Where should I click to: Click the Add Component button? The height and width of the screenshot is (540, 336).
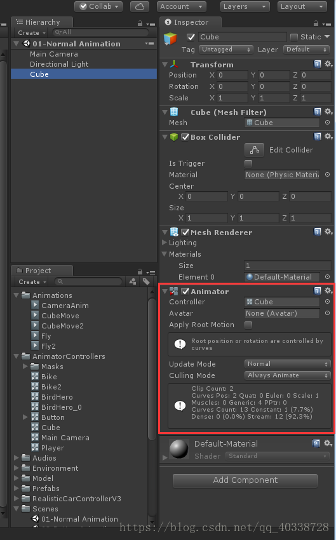[245, 480]
